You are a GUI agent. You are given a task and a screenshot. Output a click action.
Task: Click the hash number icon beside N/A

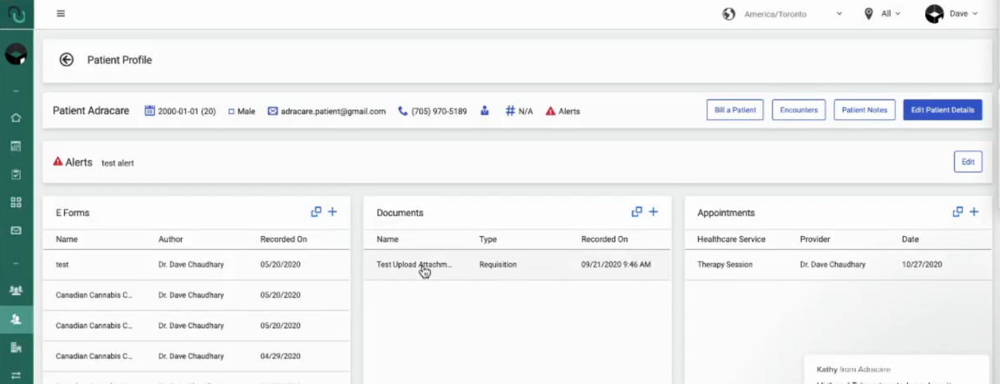point(511,110)
